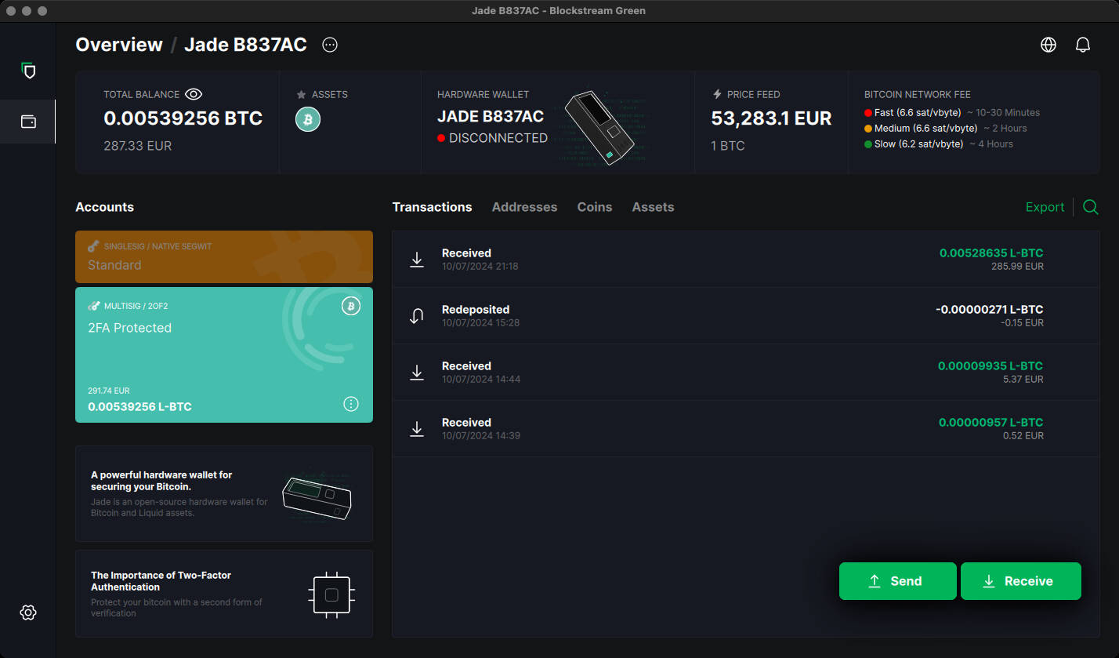Click the JADE B837AC hardware wallet name

[x=491, y=116]
